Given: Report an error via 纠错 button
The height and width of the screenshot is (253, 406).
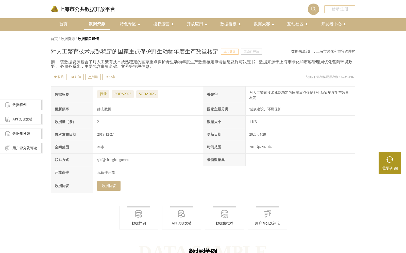Looking at the screenshot, I should tap(93, 77).
